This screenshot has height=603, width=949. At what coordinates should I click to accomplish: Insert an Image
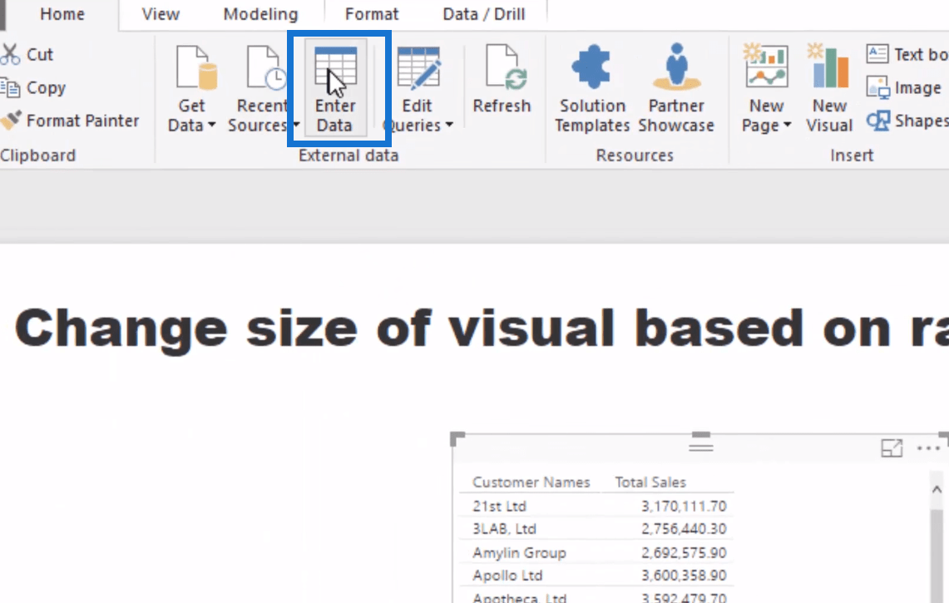[903, 88]
